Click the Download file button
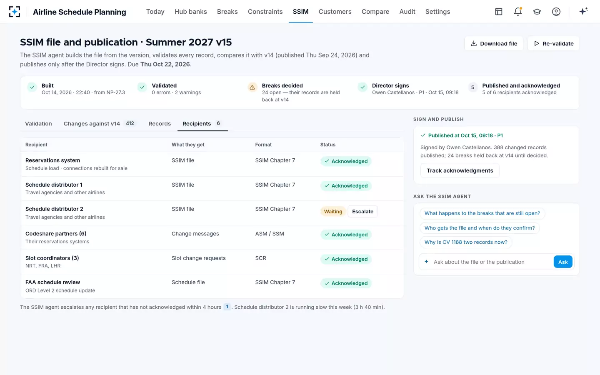Viewport: 600px width, 375px height. tap(494, 43)
